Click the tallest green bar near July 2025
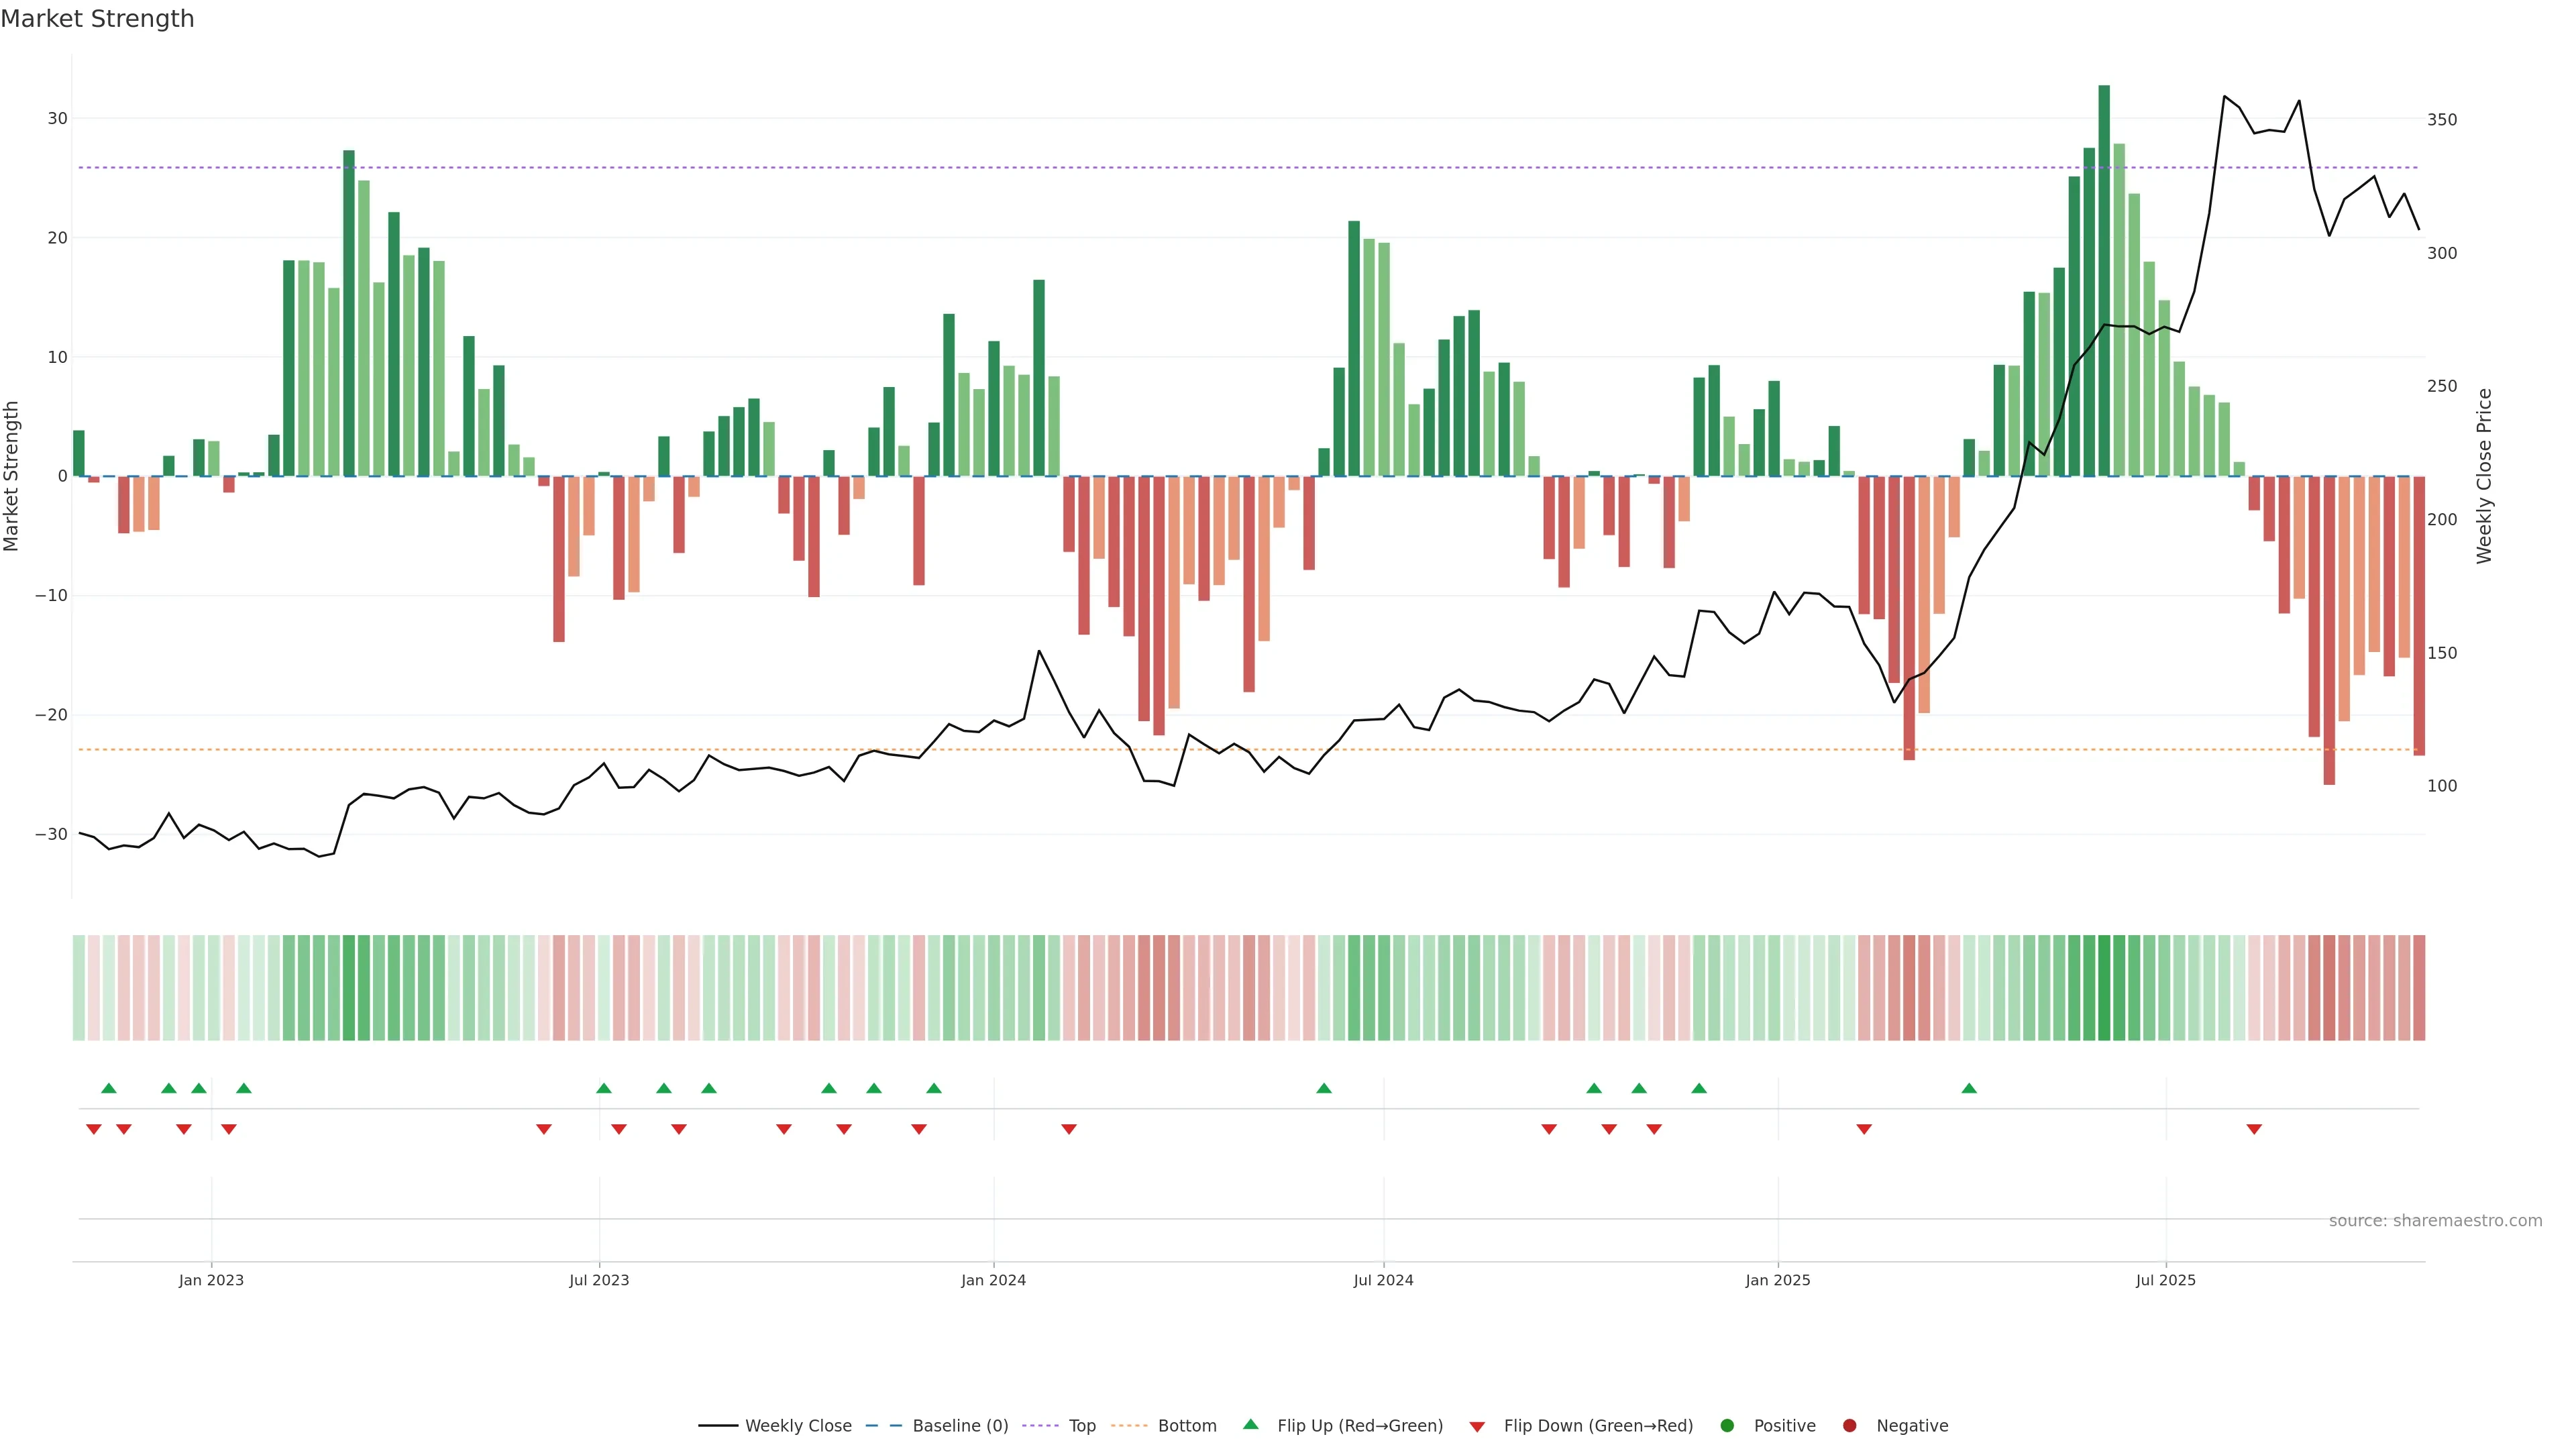The image size is (2576, 1449). coord(2104,280)
